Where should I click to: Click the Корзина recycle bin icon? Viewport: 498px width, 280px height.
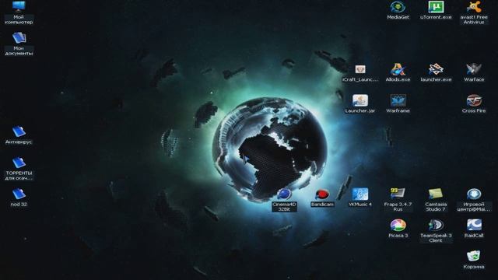[474, 256]
